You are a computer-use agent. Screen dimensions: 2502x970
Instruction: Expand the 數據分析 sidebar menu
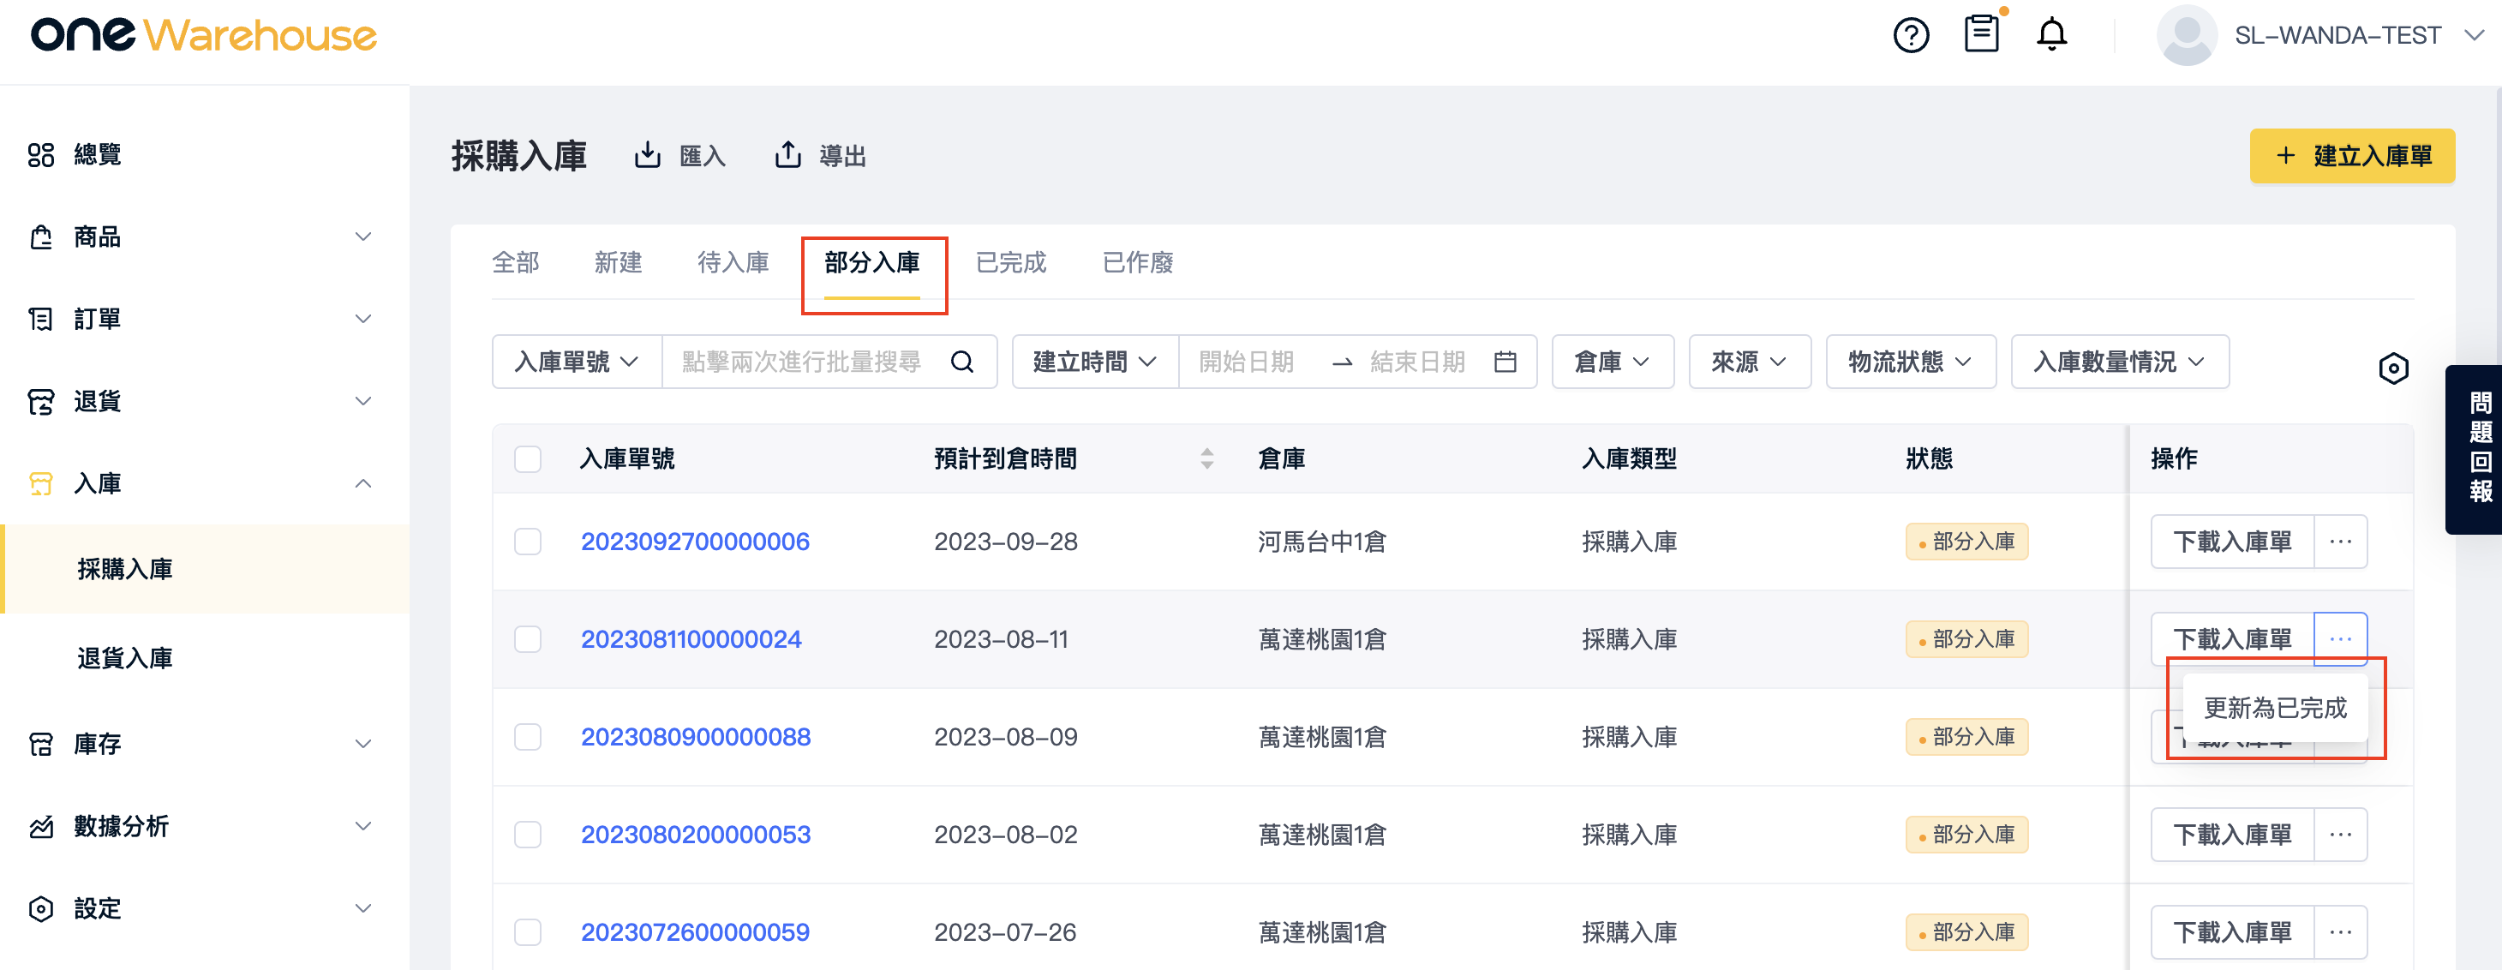point(204,826)
